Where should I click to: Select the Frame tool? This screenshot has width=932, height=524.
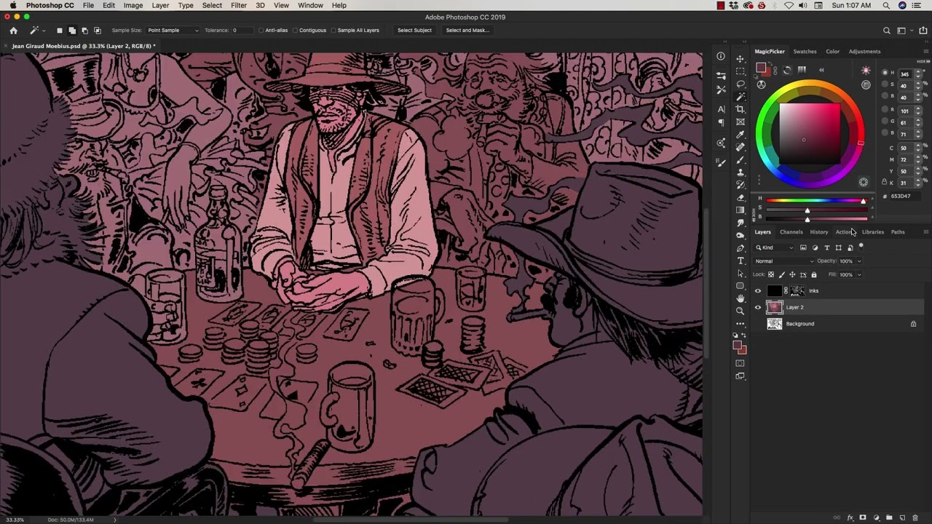741,122
